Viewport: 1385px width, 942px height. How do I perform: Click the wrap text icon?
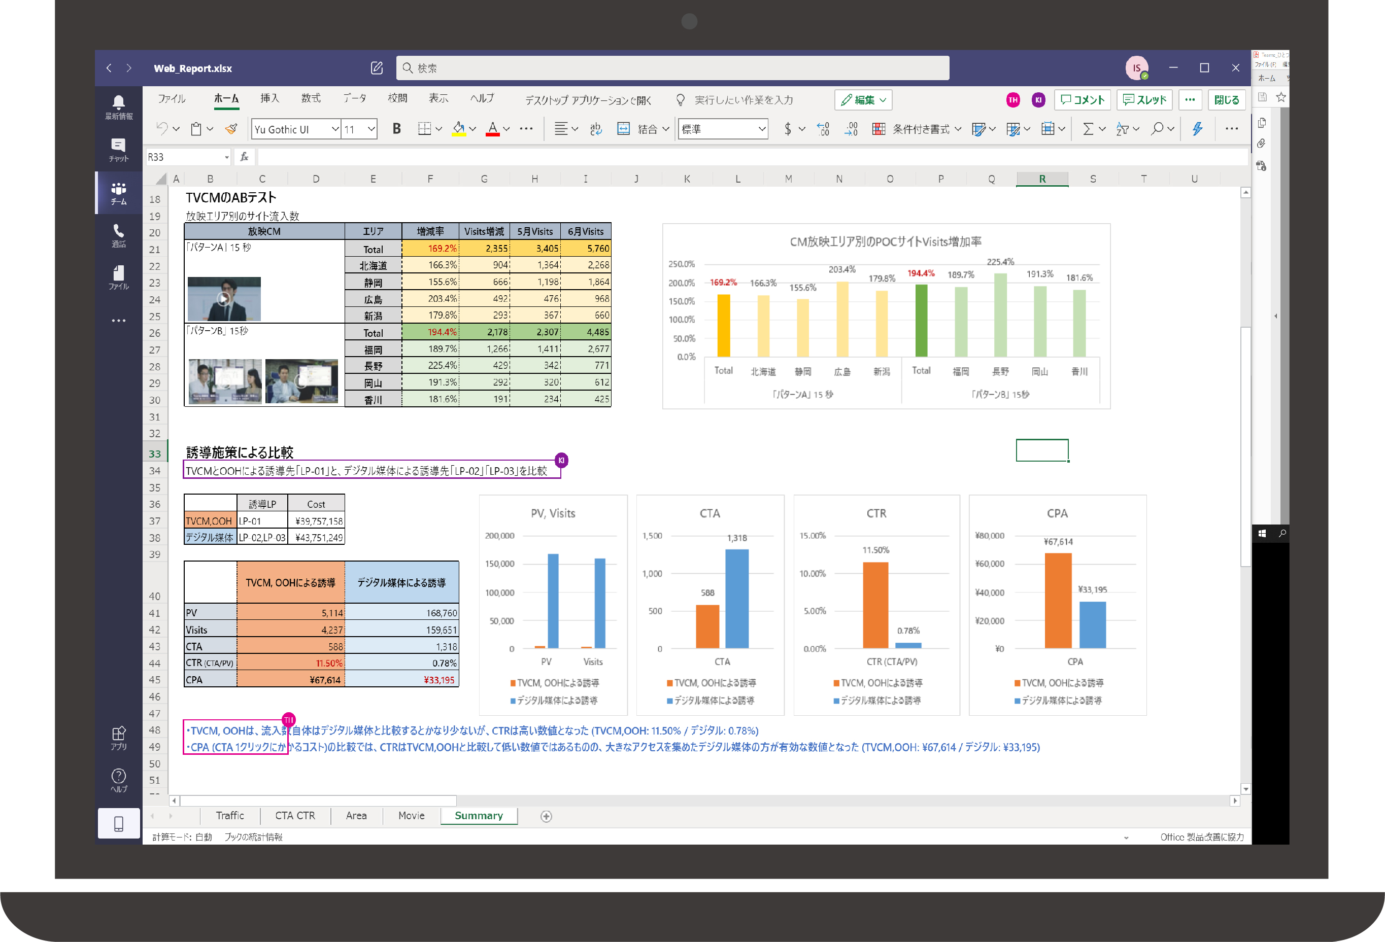(596, 129)
